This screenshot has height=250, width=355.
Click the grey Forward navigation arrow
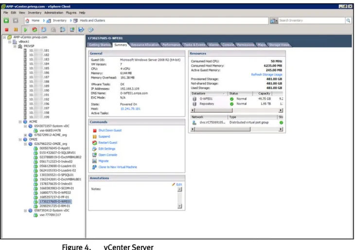pos(16,20)
